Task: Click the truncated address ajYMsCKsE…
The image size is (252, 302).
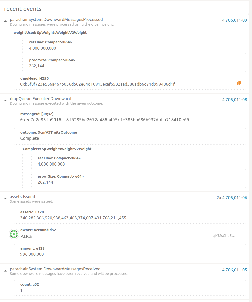Action: [224, 236]
